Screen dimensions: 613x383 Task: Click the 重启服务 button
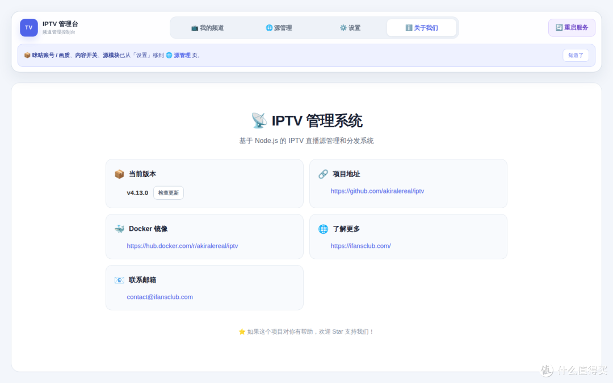tap(572, 28)
